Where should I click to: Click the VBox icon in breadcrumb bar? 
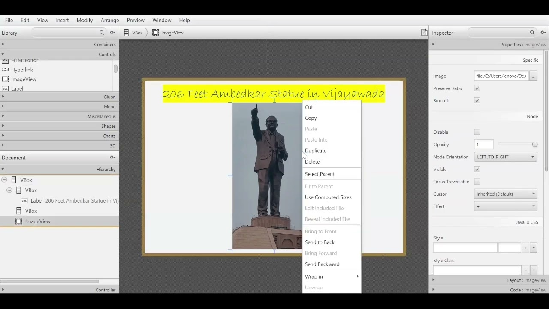(x=127, y=33)
